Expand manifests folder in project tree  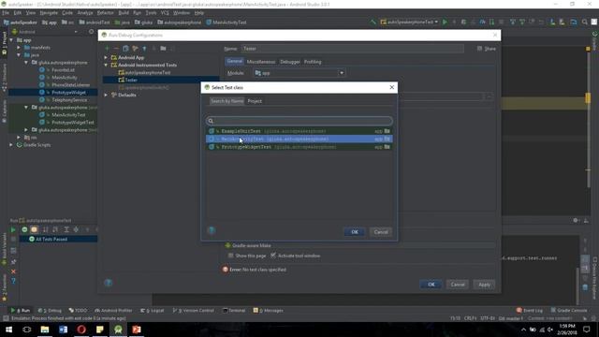[19, 48]
